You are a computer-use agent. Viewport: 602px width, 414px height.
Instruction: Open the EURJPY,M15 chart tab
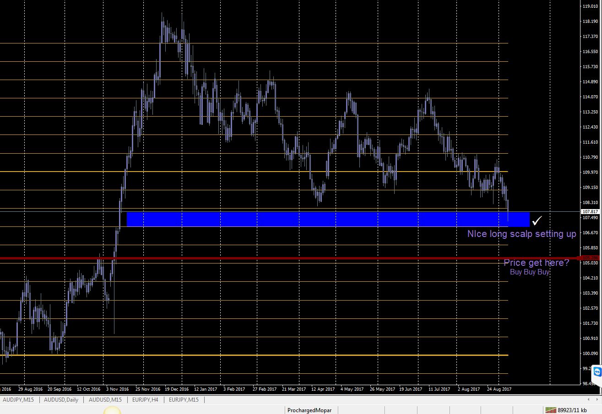point(184,399)
